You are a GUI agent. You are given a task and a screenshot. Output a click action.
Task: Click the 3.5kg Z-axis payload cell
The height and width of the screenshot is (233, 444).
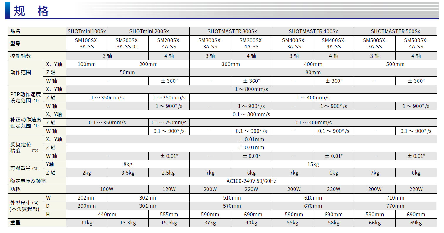click(x=128, y=173)
